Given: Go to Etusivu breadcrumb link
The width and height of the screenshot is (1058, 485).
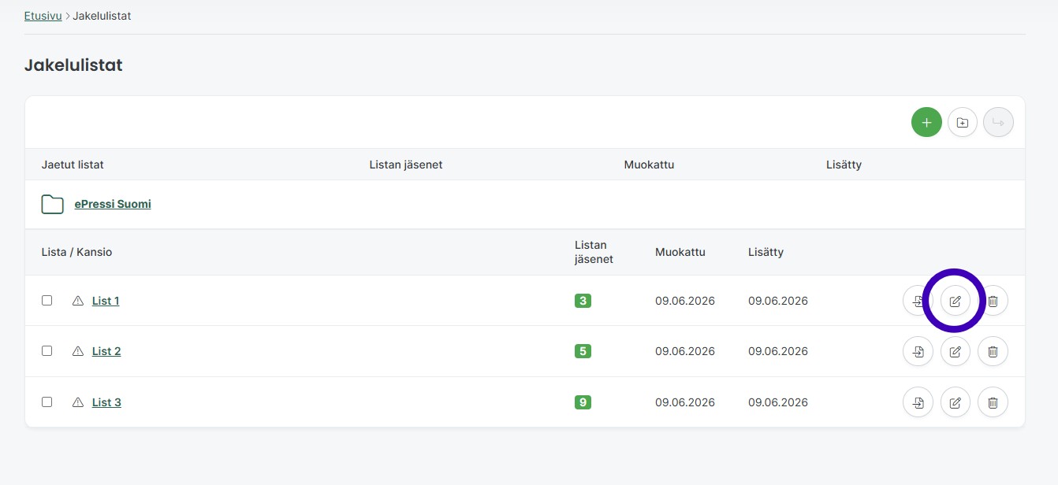Looking at the screenshot, I should coord(43,16).
